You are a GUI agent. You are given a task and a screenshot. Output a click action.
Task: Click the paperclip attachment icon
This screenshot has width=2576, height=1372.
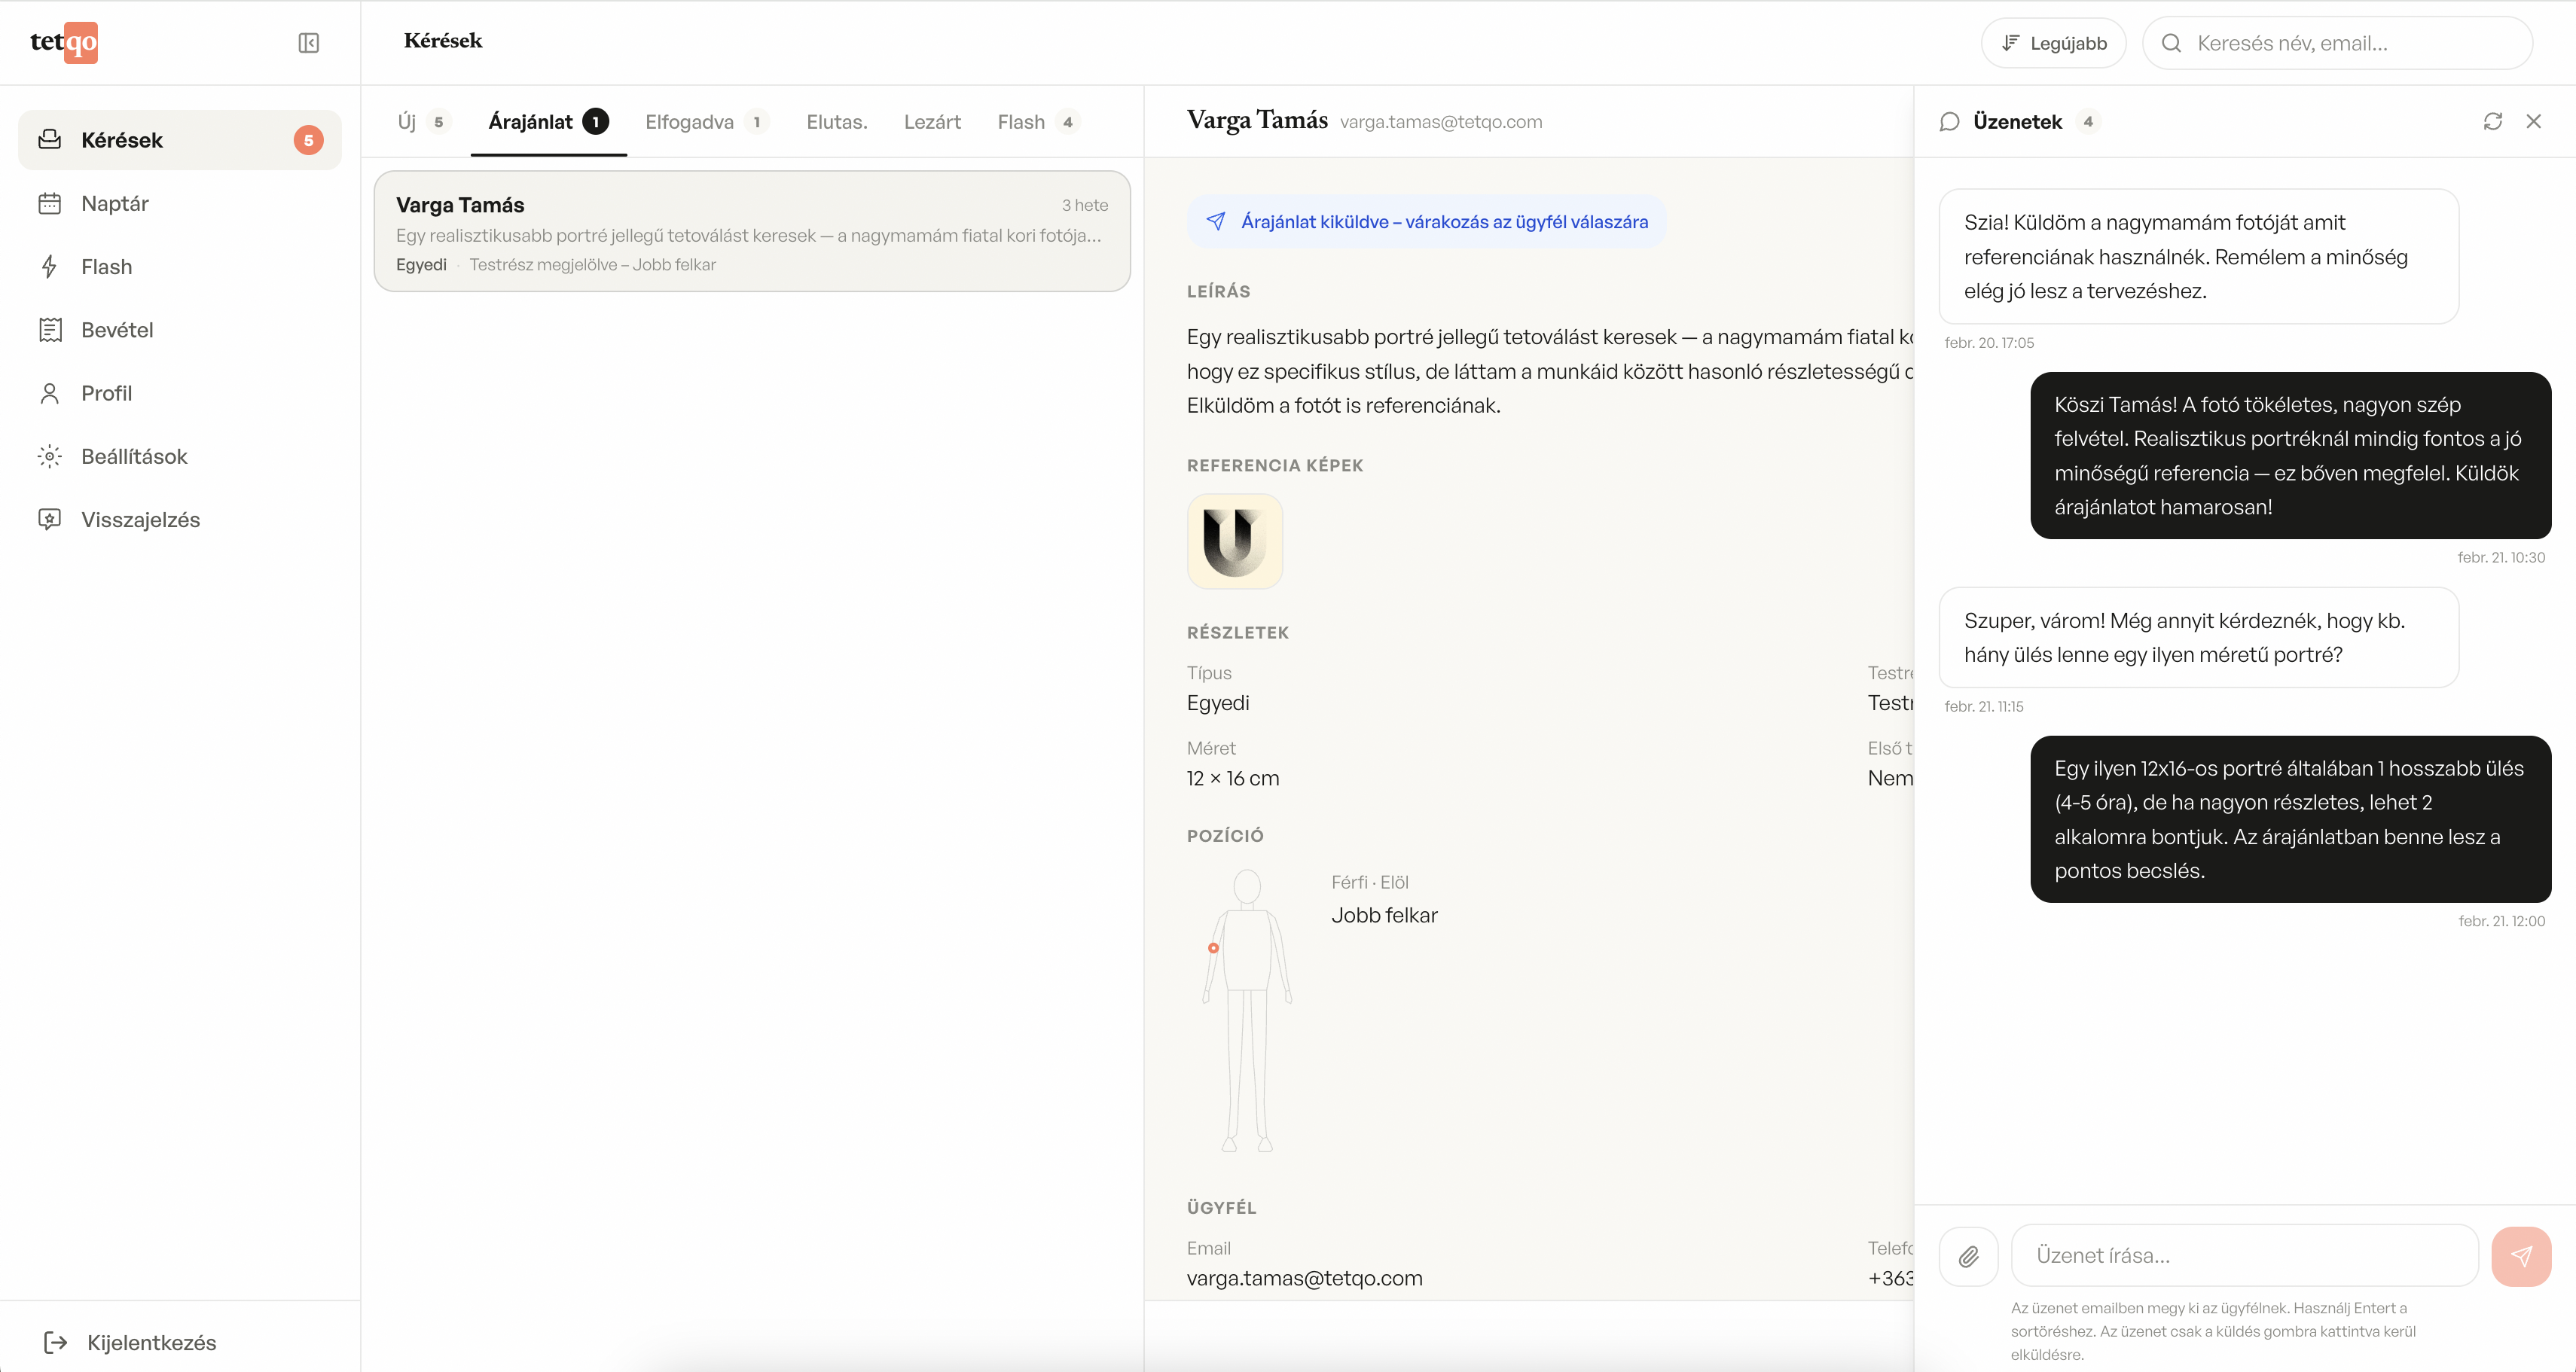(1968, 1256)
